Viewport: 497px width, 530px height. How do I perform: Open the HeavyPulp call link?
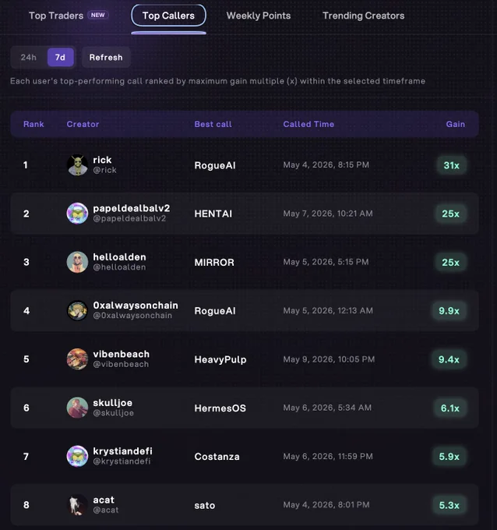[x=220, y=359]
